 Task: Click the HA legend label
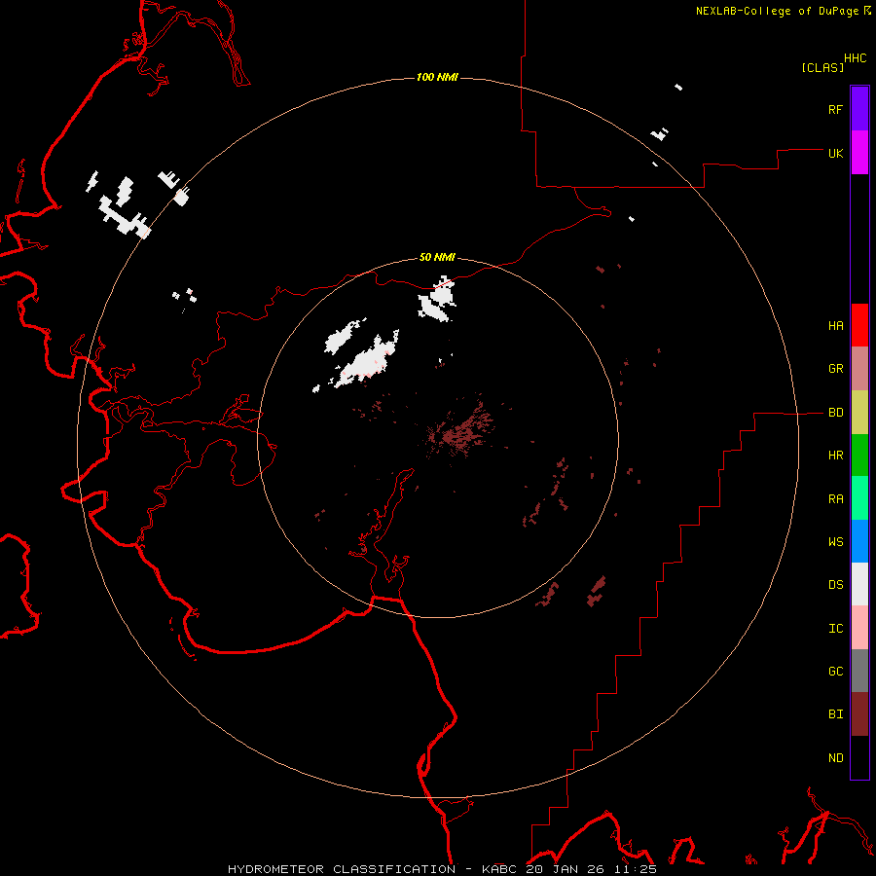click(x=835, y=325)
